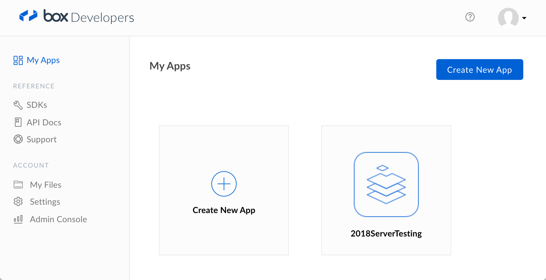Viewport: 546px width, 280px height.
Task: Click the Box logo icon
Action: coord(29,16)
